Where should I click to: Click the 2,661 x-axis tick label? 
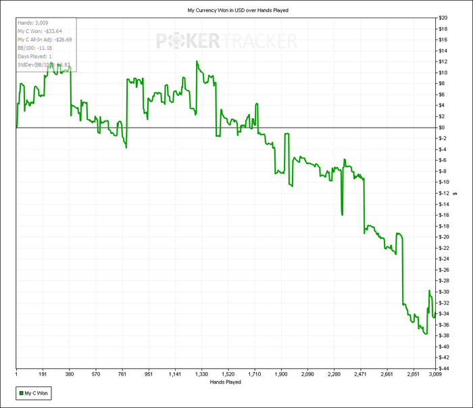click(x=387, y=374)
